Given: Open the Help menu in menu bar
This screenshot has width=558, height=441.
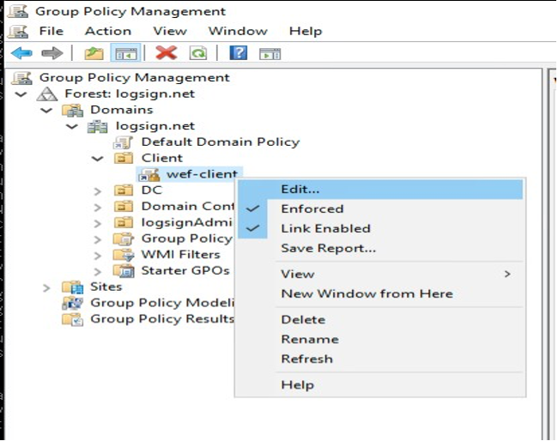Looking at the screenshot, I should (x=306, y=31).
